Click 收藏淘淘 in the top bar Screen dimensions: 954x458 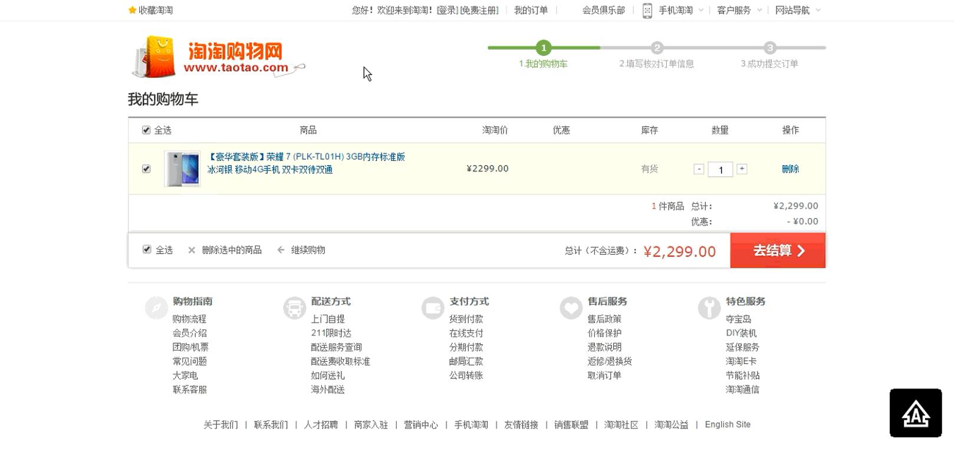(x=156, y=10)
